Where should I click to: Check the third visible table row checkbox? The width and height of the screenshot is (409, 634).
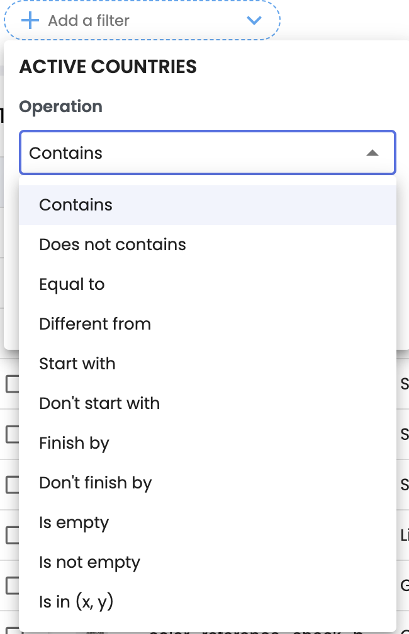[x=12, y=485]
